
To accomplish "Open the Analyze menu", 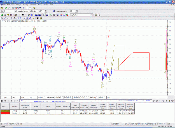I will (18, 5).
